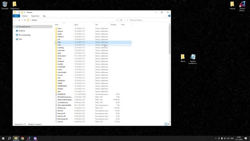Switch to details view layout icon
This screenshot has width=250, height=141.
click(x=166, y=124)
